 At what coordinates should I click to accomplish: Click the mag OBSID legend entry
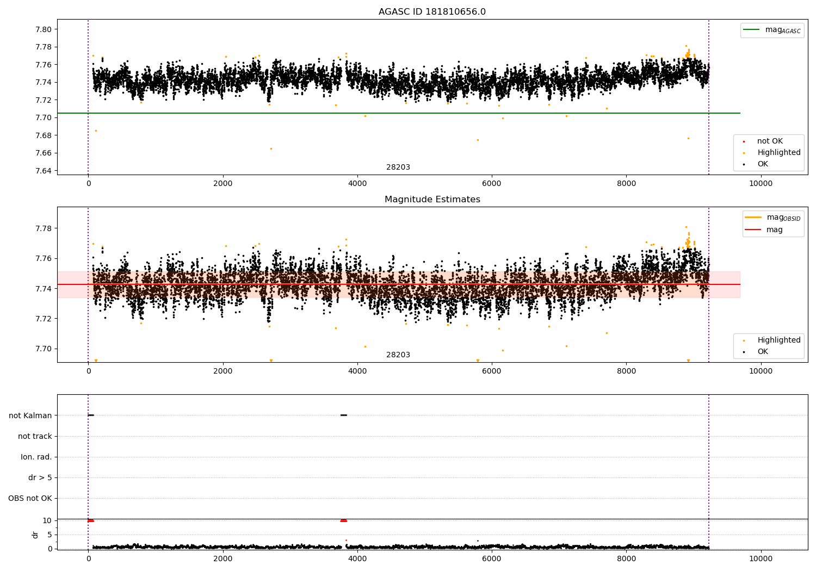pyautogui.click(x=773, y=218)
